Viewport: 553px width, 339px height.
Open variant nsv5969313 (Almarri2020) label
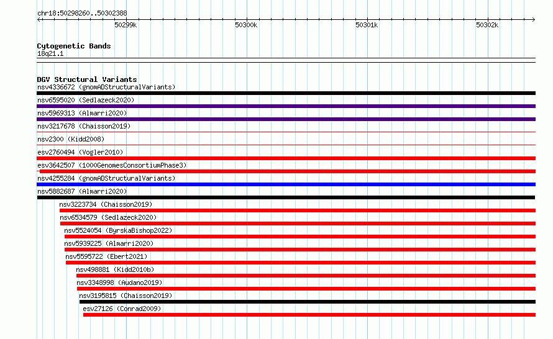82,113
